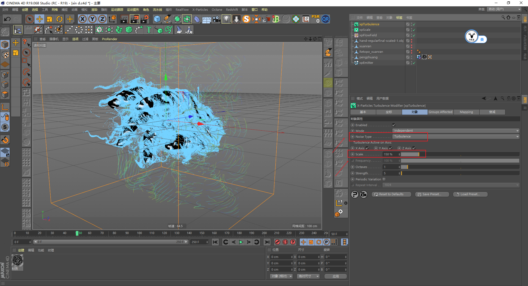This screenshot has width=528, height=286.
Task: Switch to the Groups Affected tab
Action: tap(440, 112)
